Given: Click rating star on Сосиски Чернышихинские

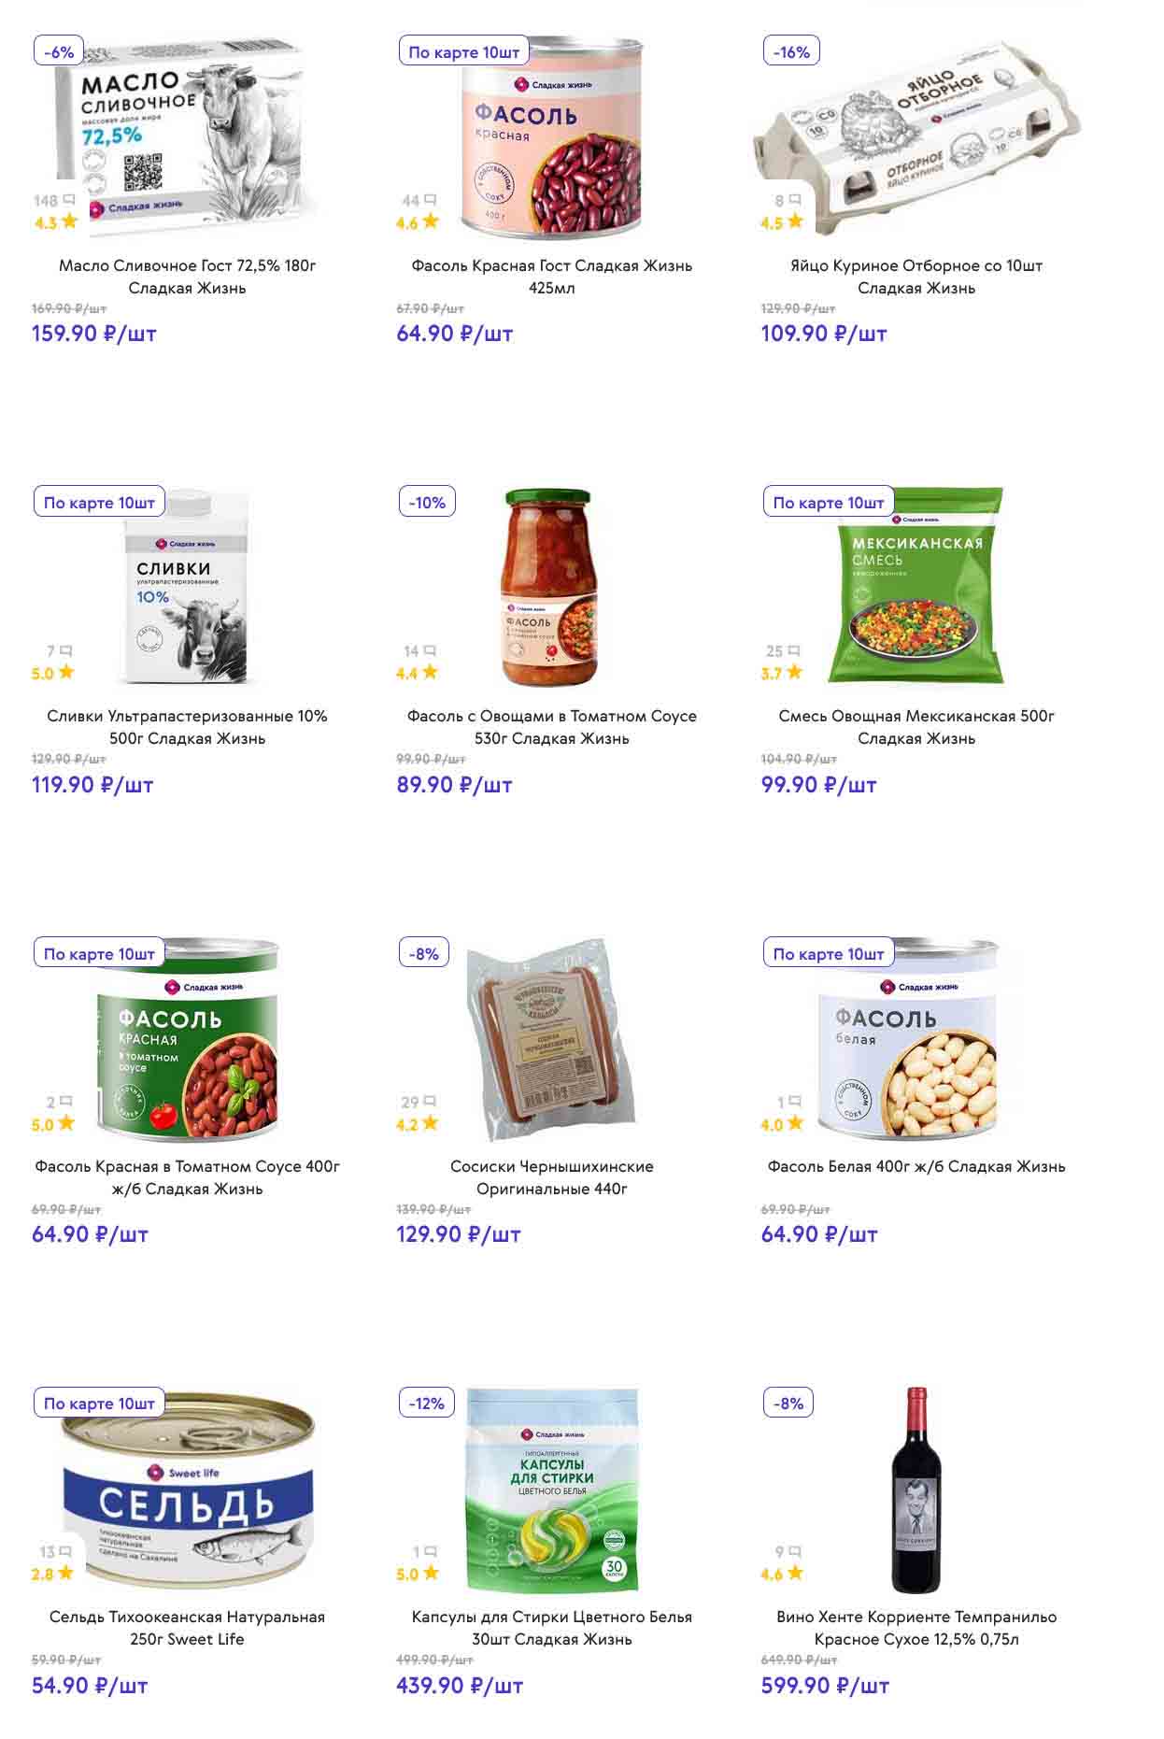Looking at the screenshot, I should tap(431, 1123).
